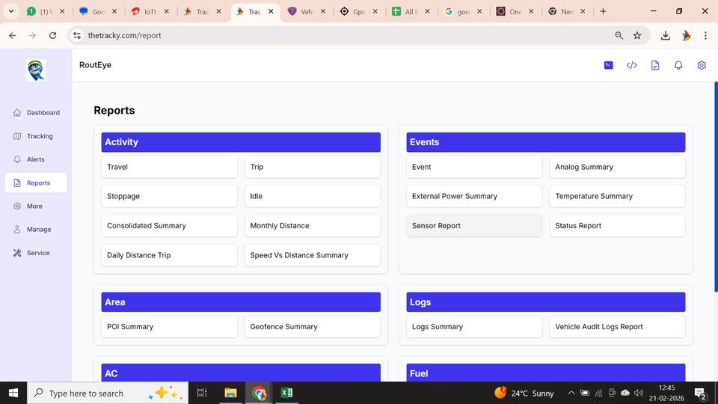Open Excel from the taskbar
Image resolution: width=718 pixels, height=404 pixels.
286,393
